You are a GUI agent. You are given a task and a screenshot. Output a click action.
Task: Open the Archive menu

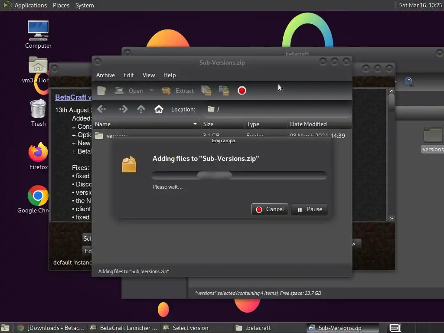(x=105, y=75)
